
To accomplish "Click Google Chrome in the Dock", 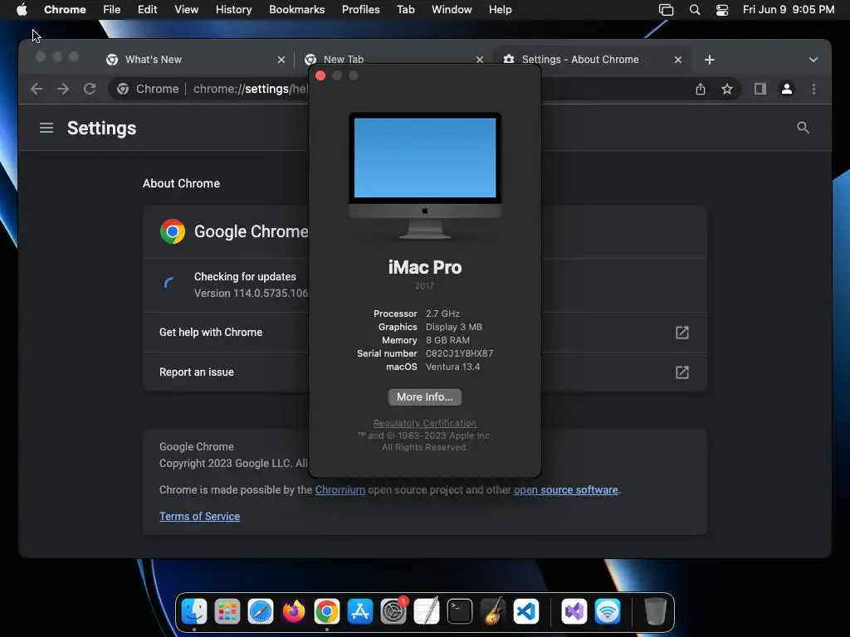I will tap(327, 611).
